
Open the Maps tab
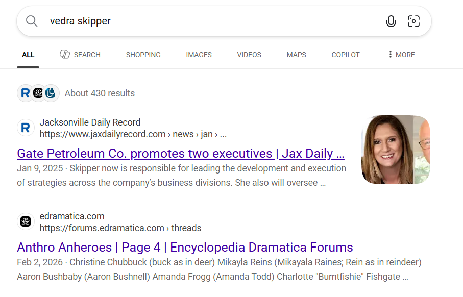click(x=296, y=55)
